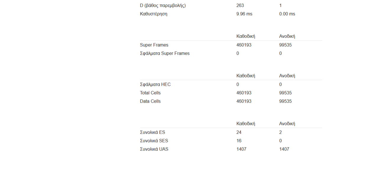The width and height of the screenshot is (378, 177).
Task: Select the 9.96 ms delay value
Action: (x=244, y=14)
